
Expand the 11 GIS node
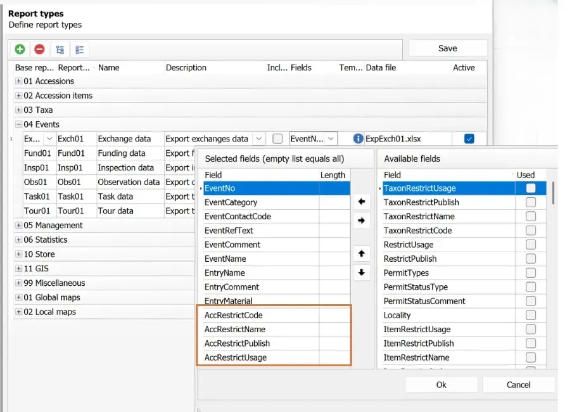[18, 269]
